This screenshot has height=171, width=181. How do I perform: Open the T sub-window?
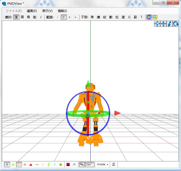[x=142, y=17]
